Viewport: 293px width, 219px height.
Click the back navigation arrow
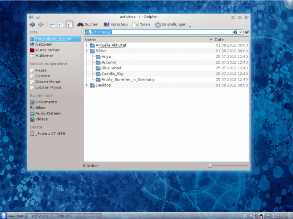[x=32, y=24]
